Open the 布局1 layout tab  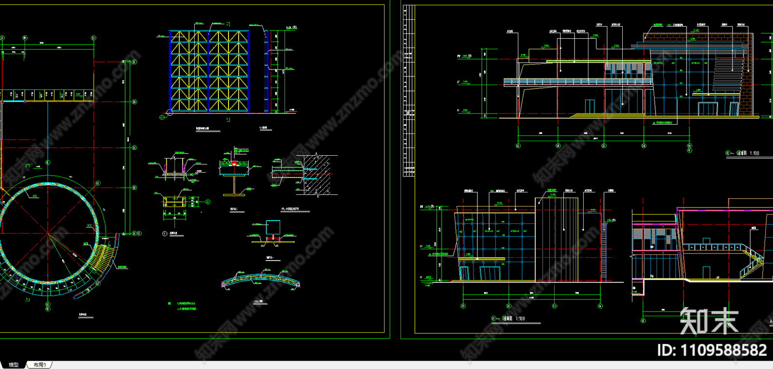(40, 365)
